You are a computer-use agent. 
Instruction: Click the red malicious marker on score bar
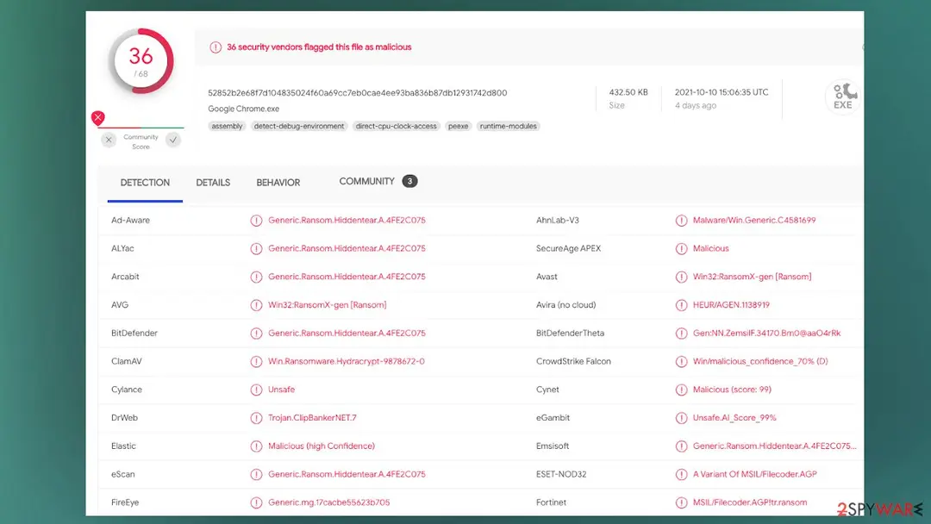coord(98,117)
